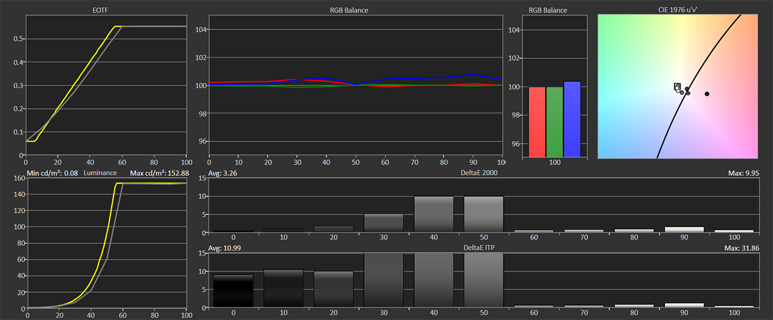Click the red bar in RGB Balance bar chart
The height and width of the screenshot is (320, 773).
point(537,122)
